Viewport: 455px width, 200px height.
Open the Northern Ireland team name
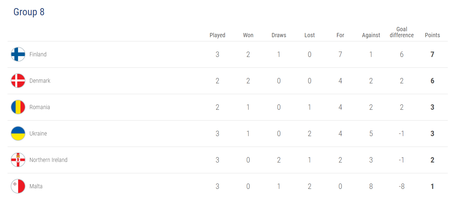48,160
